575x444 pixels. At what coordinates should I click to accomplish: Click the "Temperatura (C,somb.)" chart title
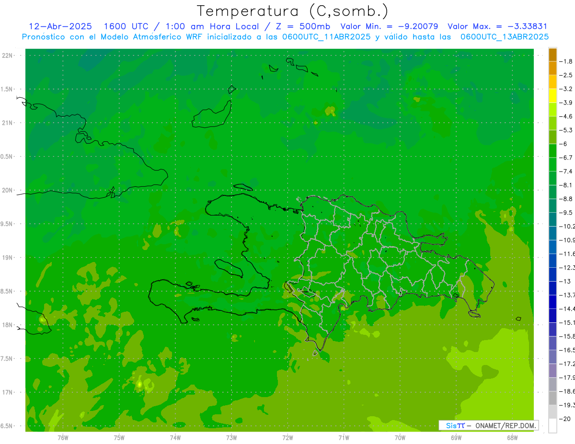click(293, 11)
